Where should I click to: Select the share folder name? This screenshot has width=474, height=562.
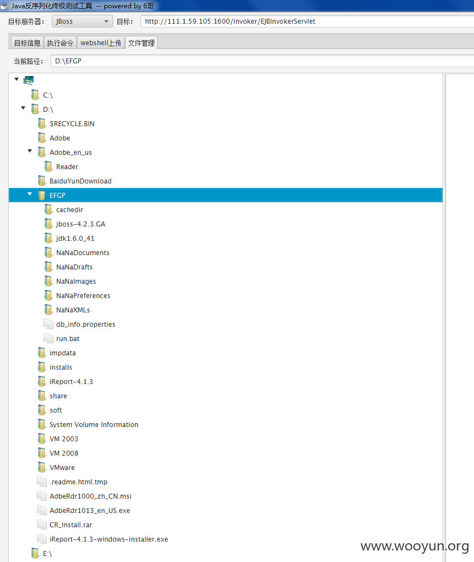58,396
